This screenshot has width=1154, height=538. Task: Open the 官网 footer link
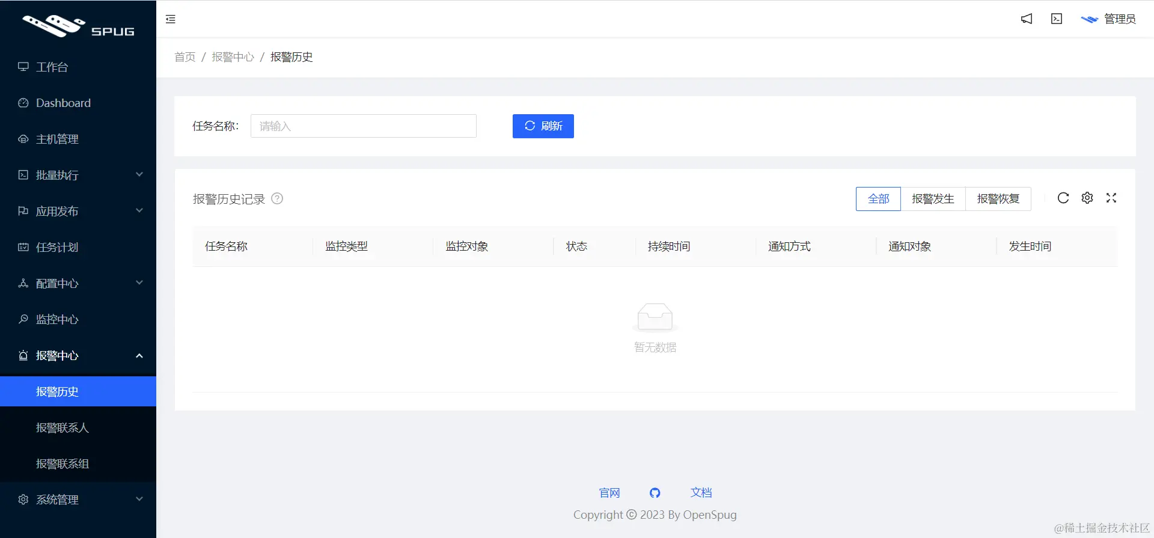click(x=609, y=493)
